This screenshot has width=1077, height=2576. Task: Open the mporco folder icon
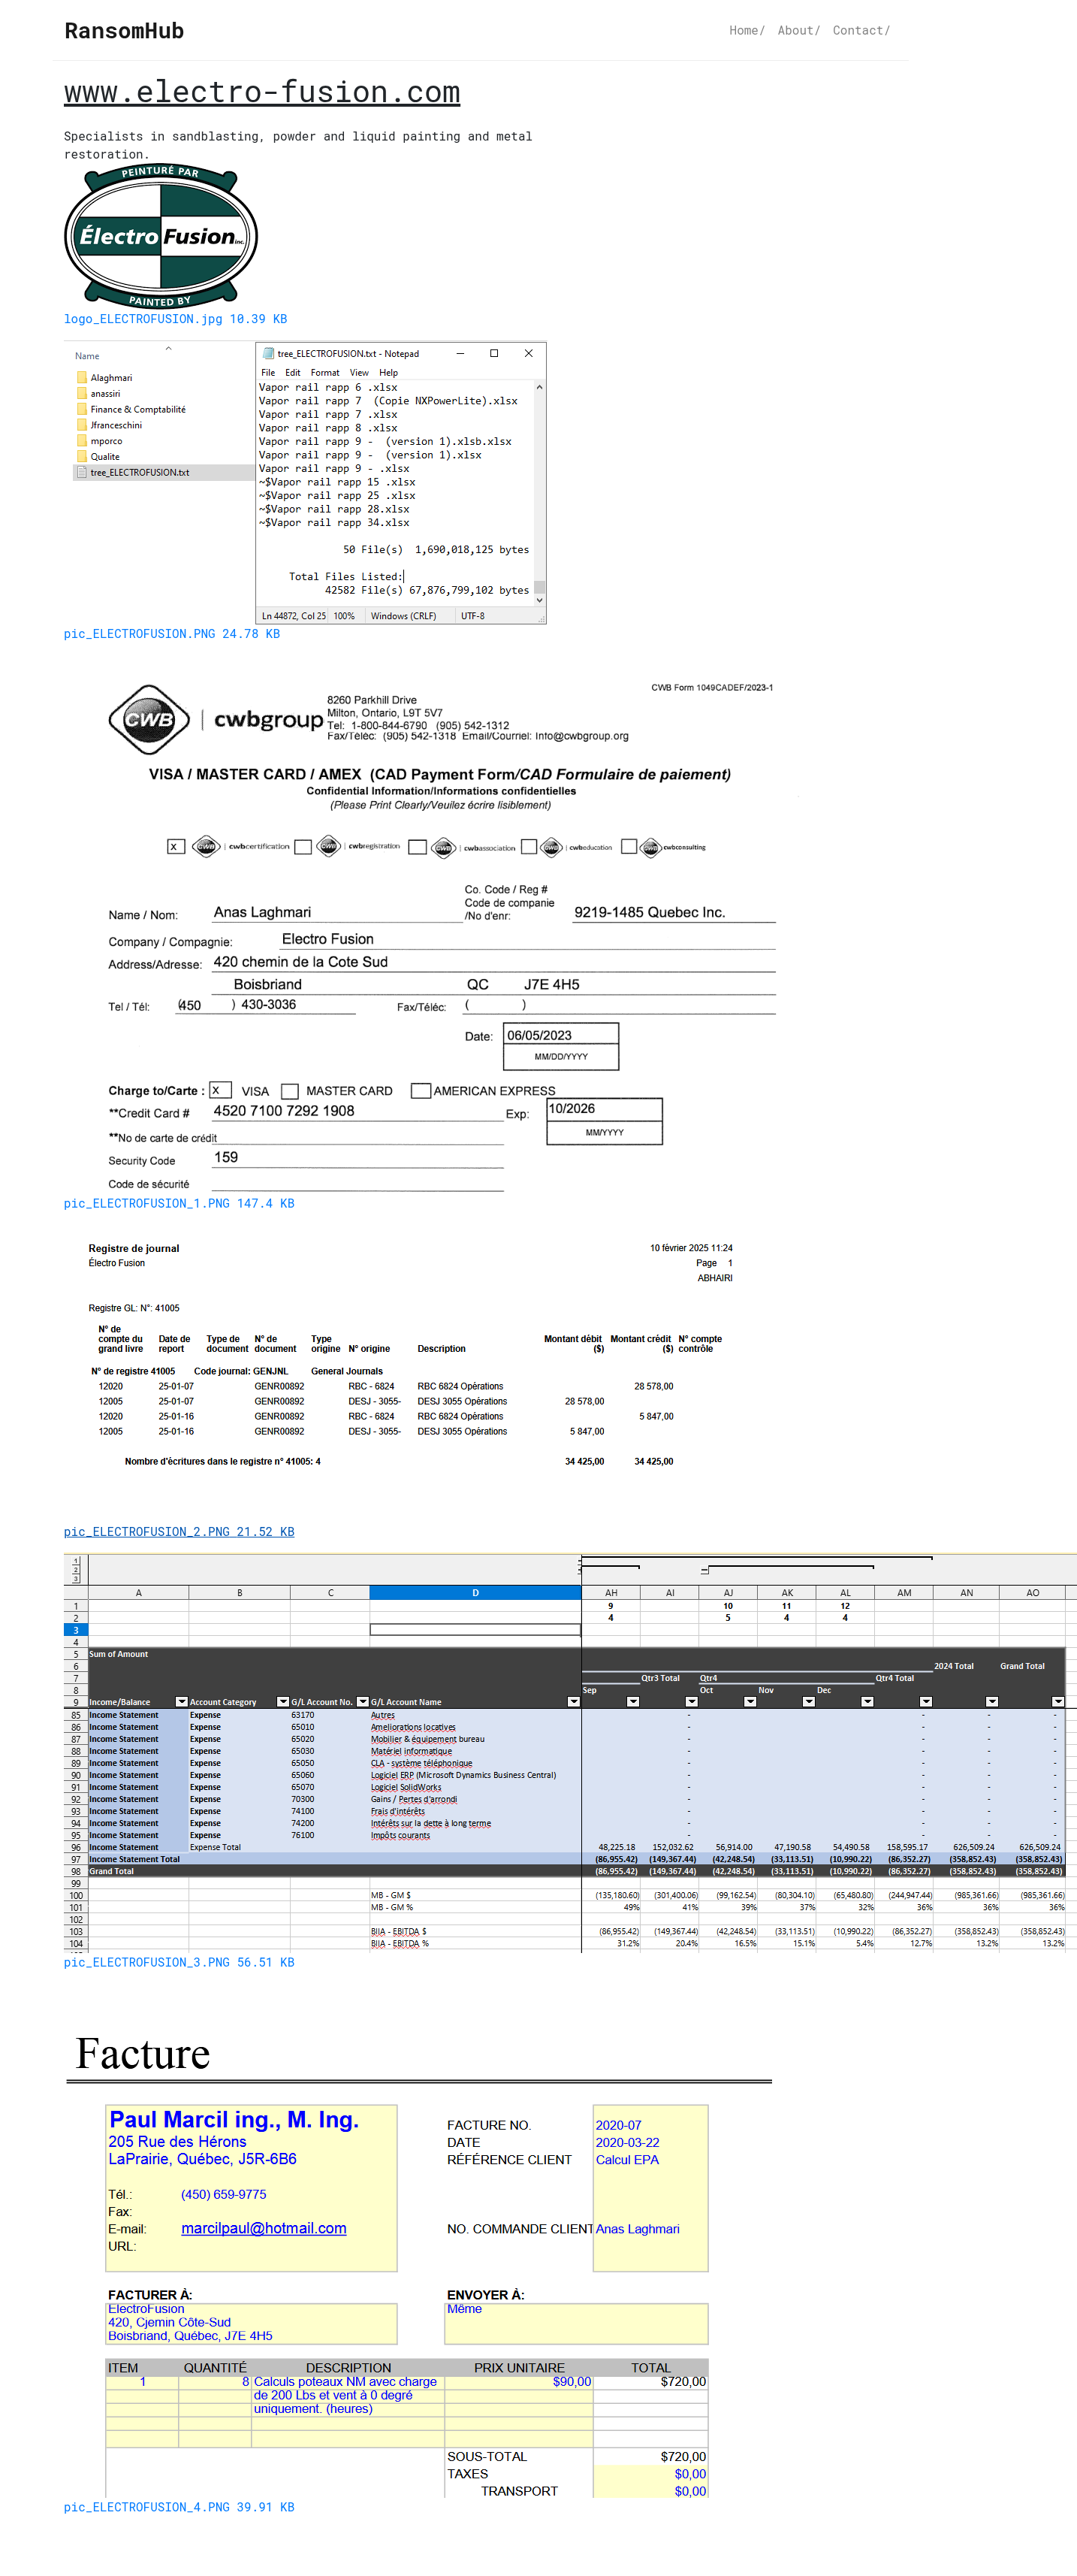82,441
